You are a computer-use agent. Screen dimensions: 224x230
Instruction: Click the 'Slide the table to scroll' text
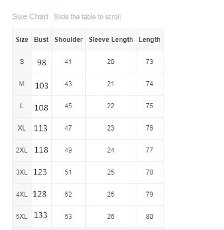click(x=87, y=17)
